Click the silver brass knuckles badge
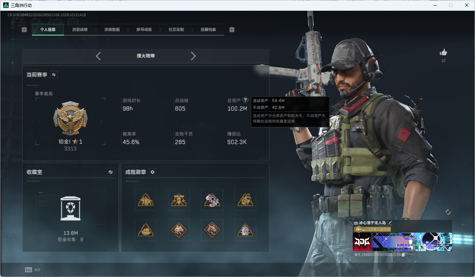Image resolution: width=475 pixels, height=277 pixels. 212,200
